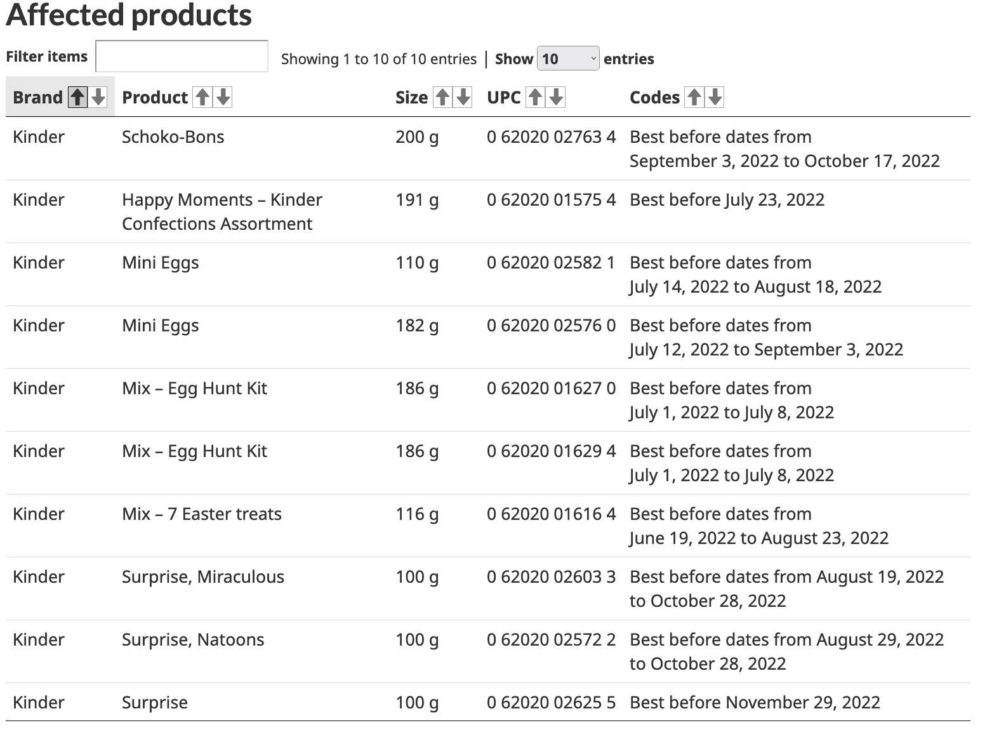Sort UPC column ascending
Image resolution: width=1006 pixels, height=737 pixels.
pyautogui.click(x=535, y=97)
